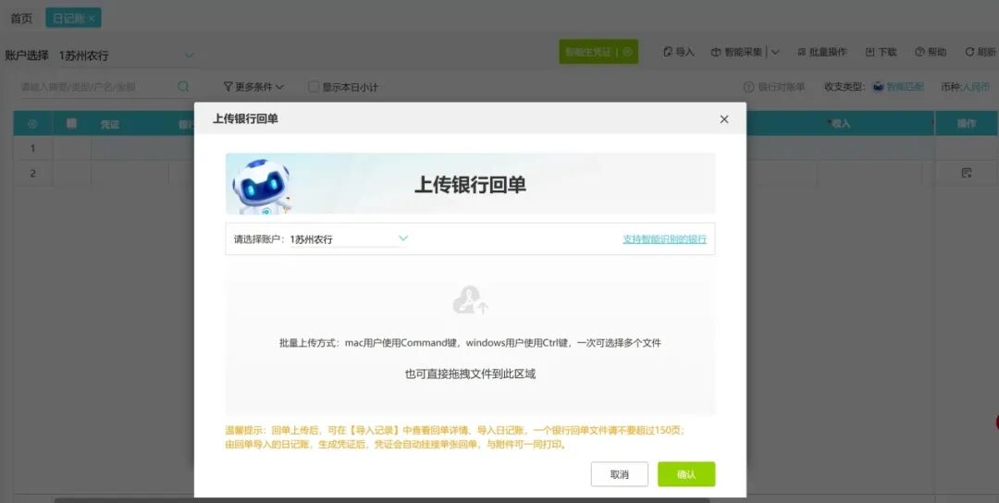The image size is (999, 503).
Task: Click the 操作 column header
Action: (x=967, y=124)
